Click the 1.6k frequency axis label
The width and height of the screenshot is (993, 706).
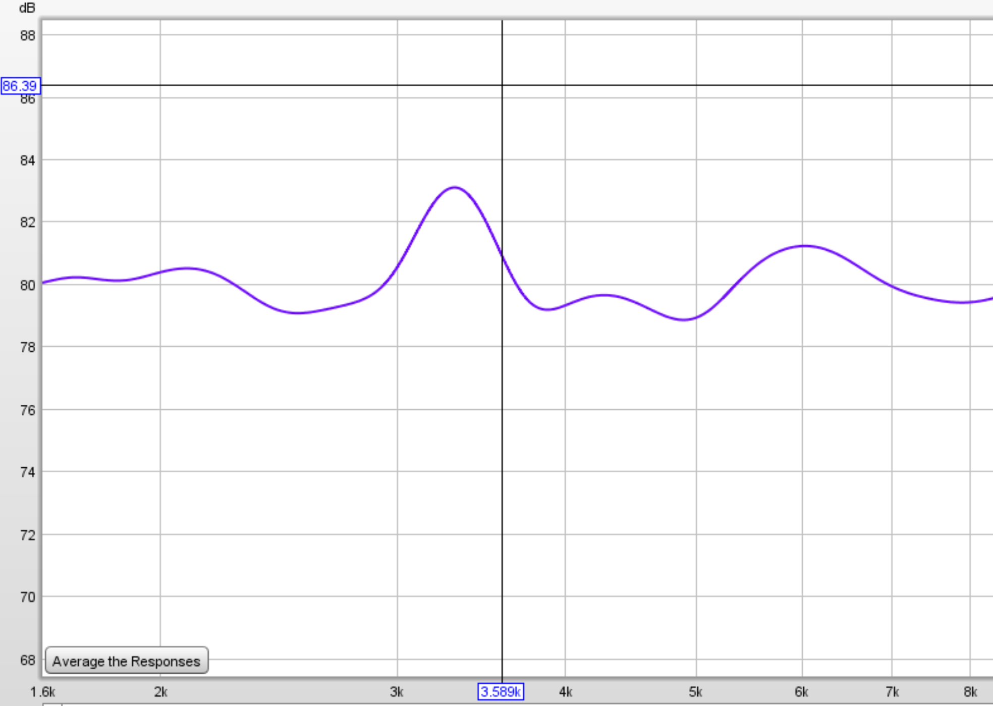click(x=43, y=692)
